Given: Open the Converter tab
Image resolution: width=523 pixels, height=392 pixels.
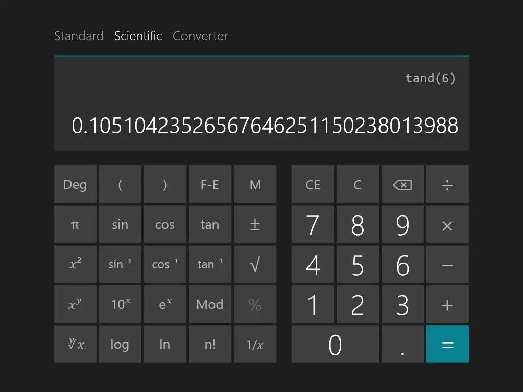Looking at the screenshot, I should click(200, 36).
